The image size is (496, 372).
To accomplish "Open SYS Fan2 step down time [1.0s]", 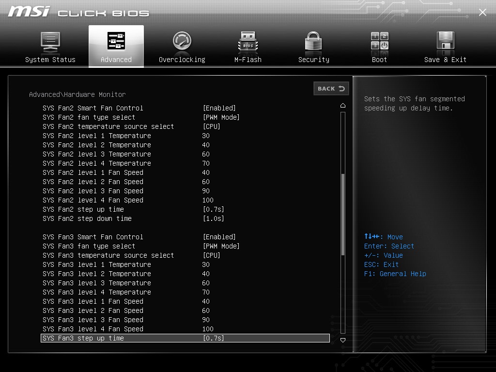I will pyautogui.click(x=214, y=218).
